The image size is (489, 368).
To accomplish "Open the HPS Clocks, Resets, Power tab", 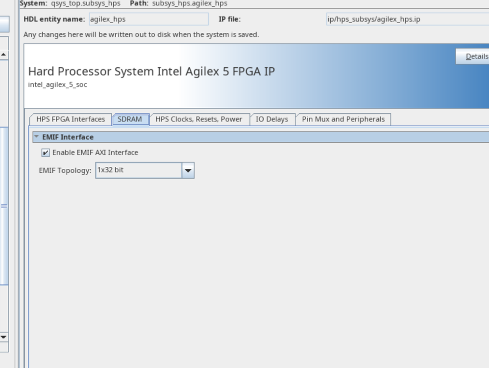I will point(198,119).
